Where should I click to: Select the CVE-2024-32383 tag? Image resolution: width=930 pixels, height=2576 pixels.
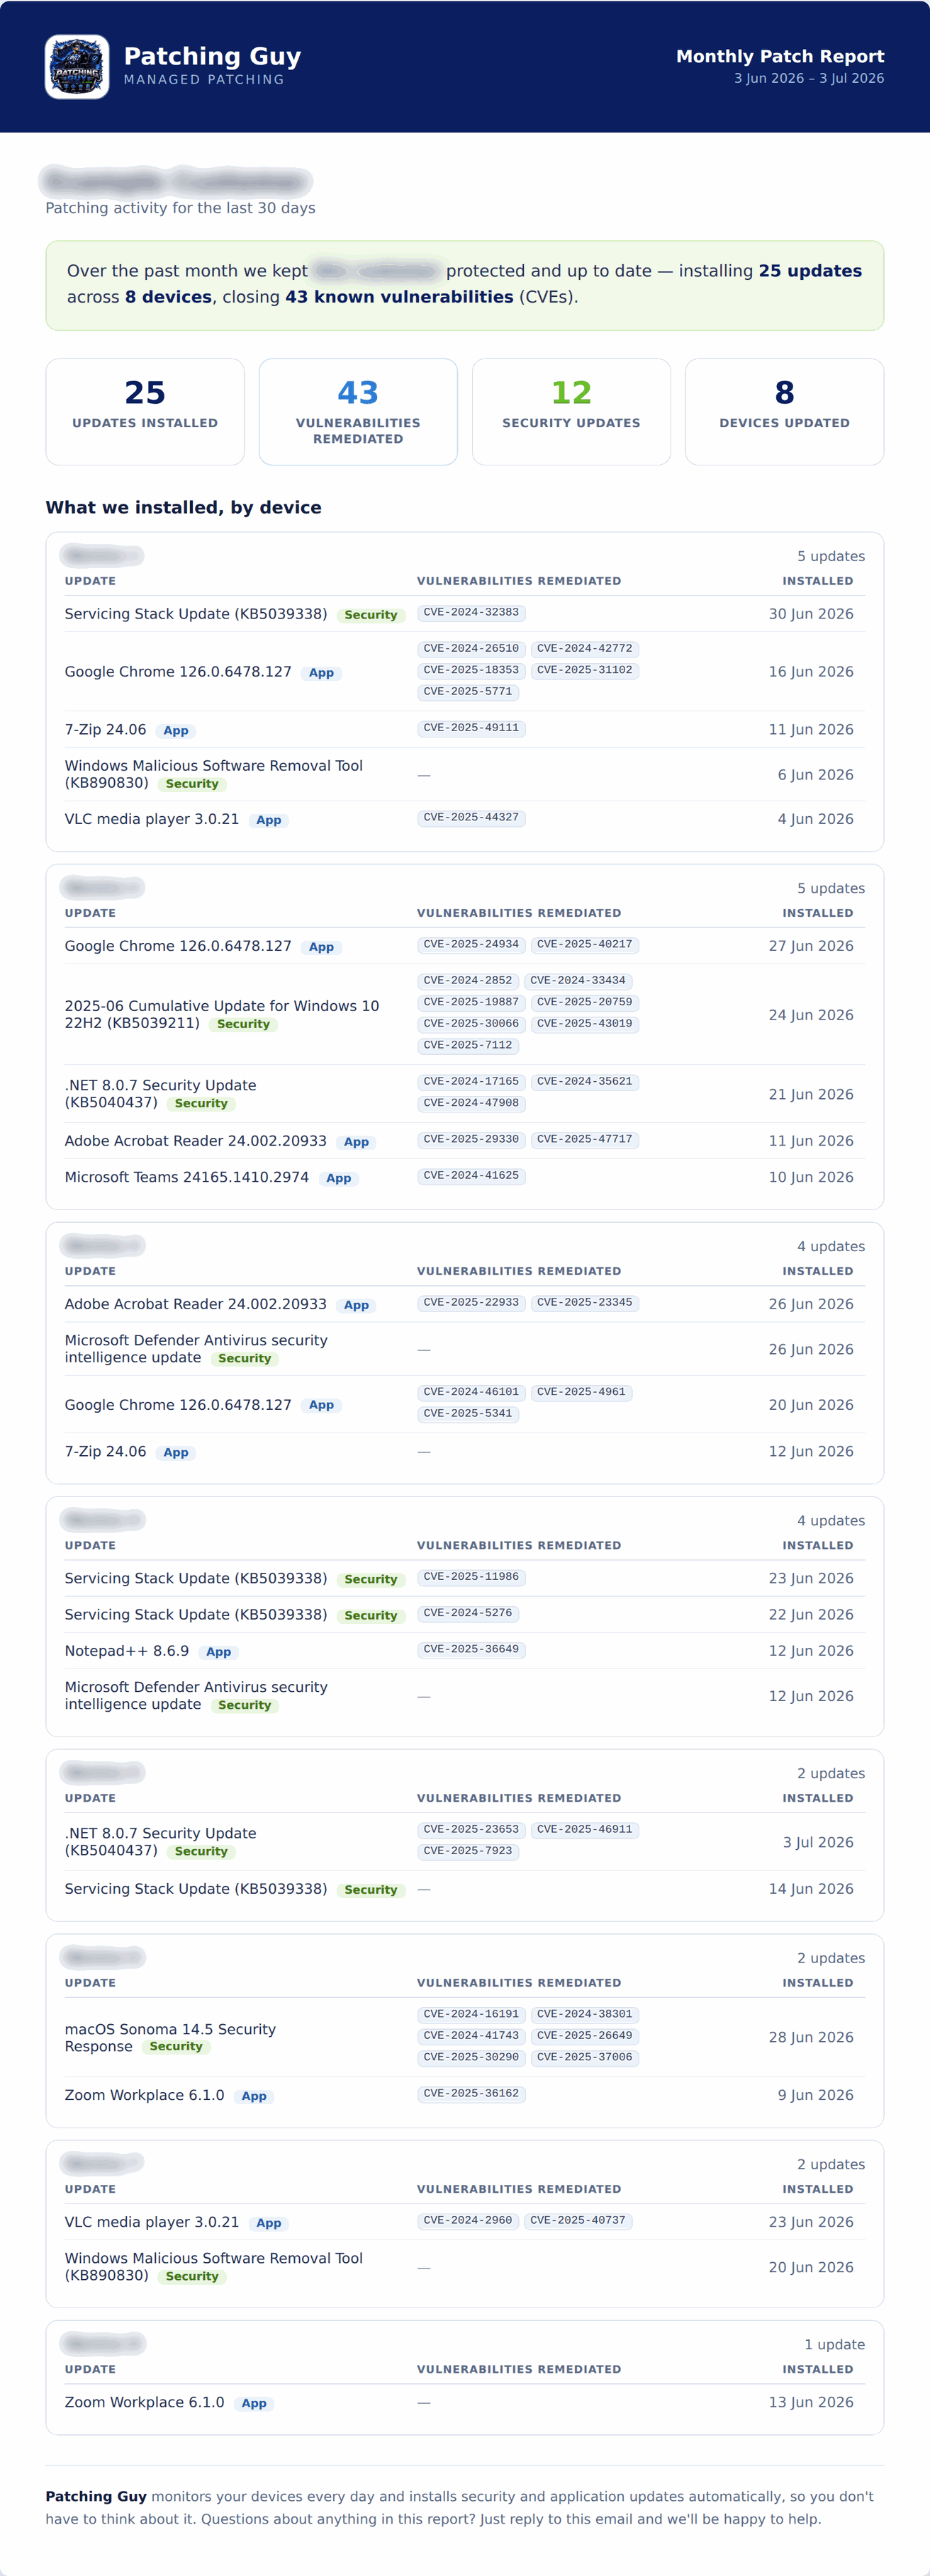471,613
